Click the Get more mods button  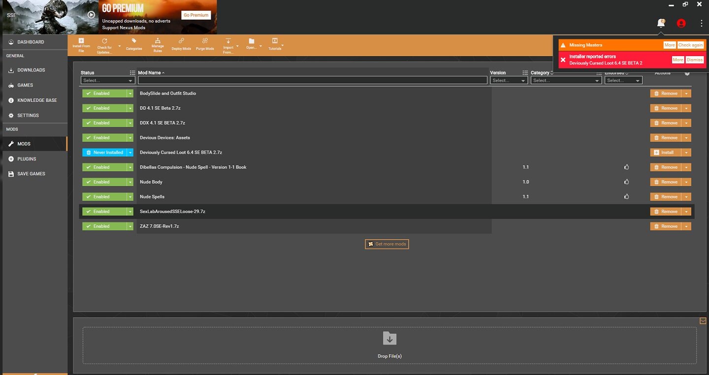pyautogui.click(x=387, y=244)
